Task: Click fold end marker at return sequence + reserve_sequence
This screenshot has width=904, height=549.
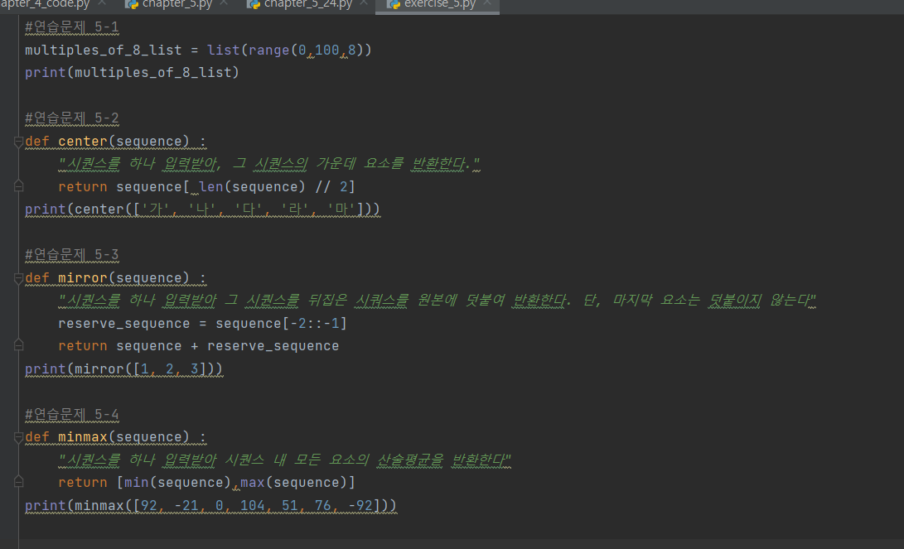Action: [x=18, y=345]
